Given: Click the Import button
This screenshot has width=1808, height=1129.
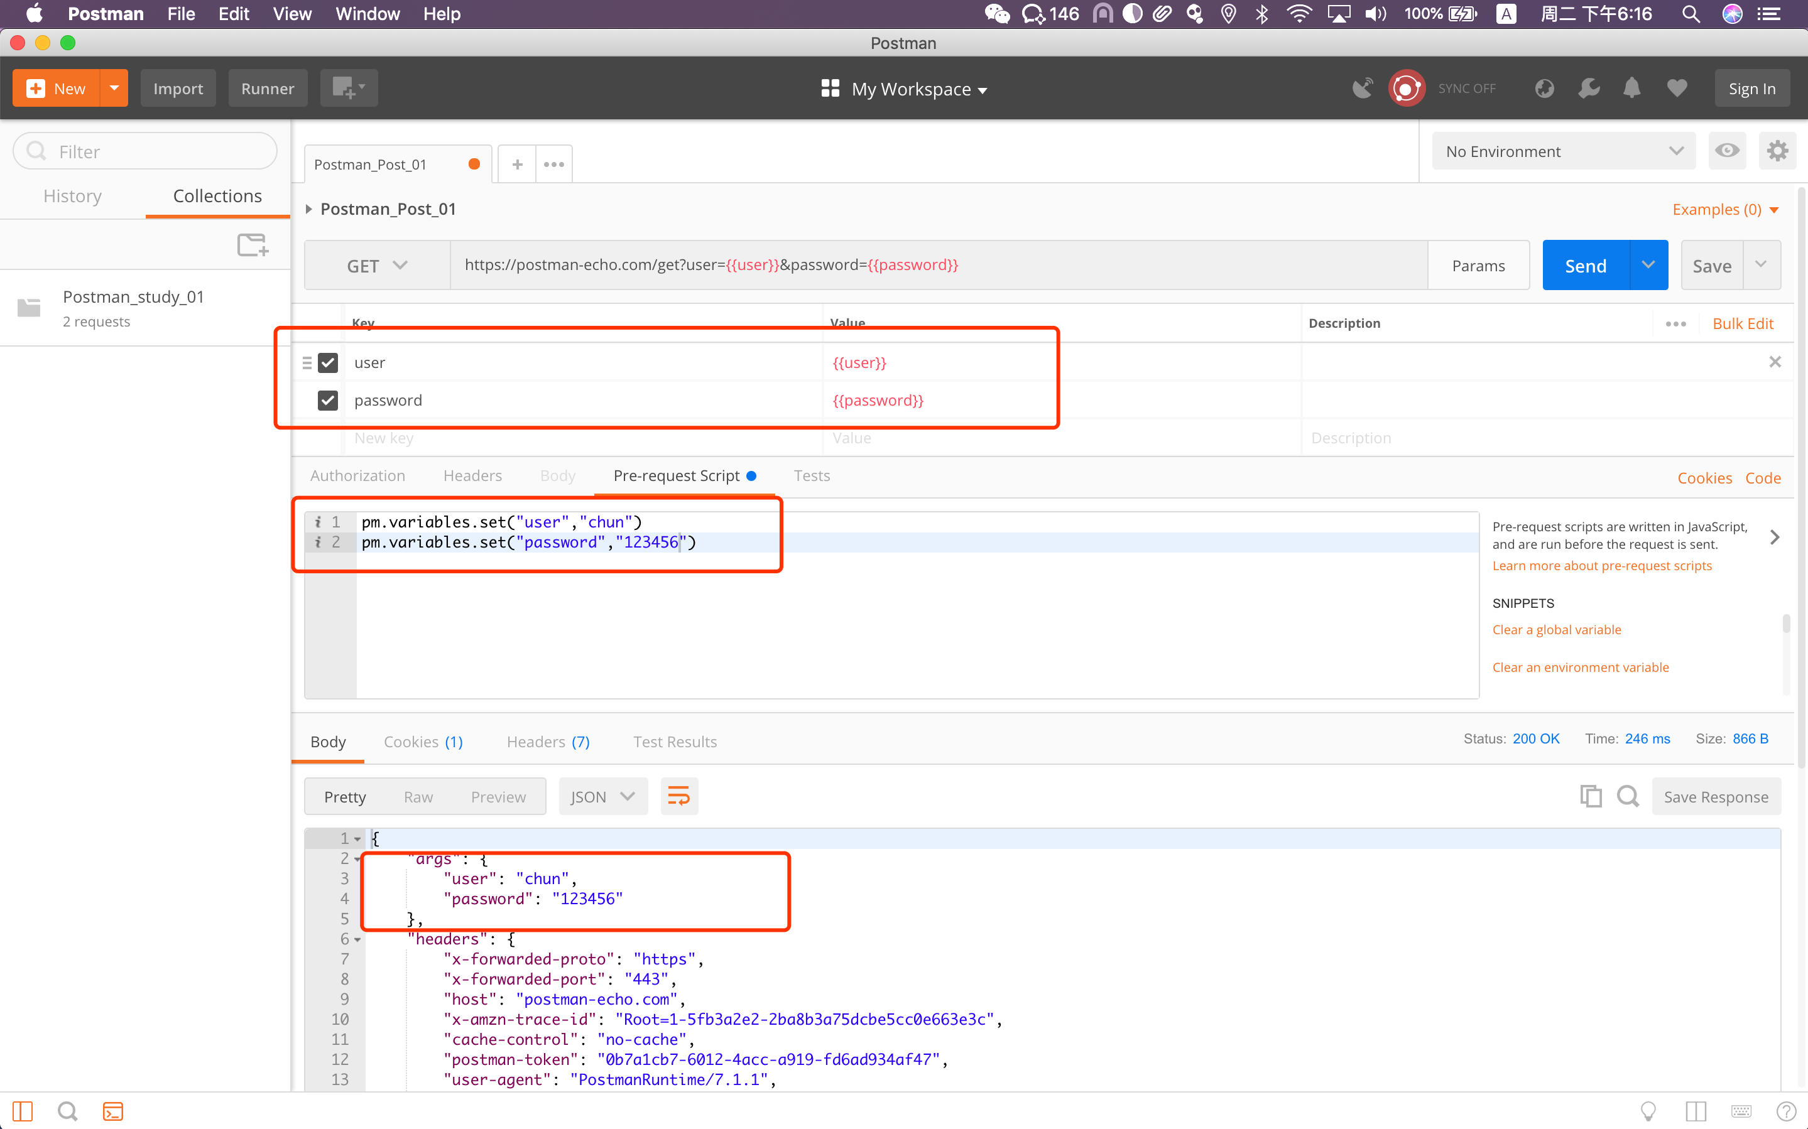Looking at the screenshot, I should [178, 88].
